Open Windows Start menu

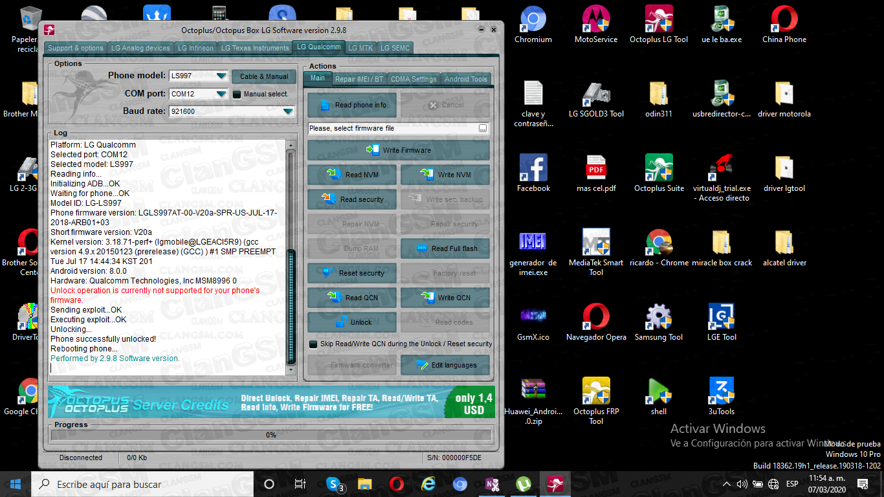click(x=16, y=484)
